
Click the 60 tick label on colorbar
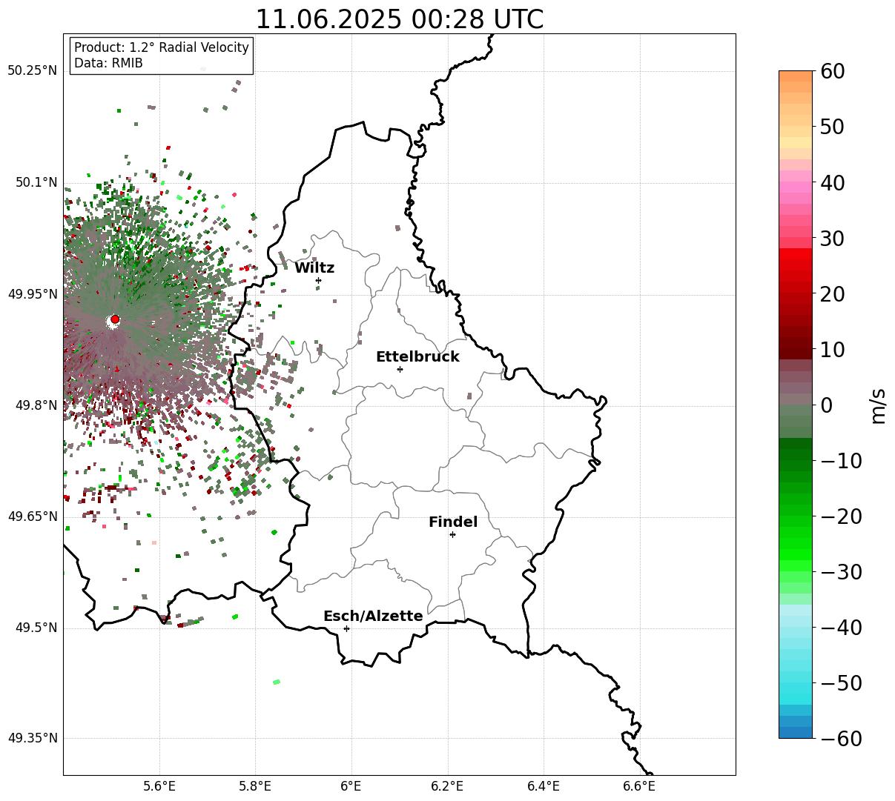pyautogui.click(x=833, y=72)
